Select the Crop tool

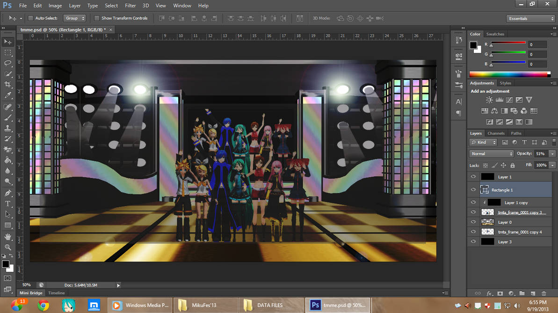tap(7, 85)
